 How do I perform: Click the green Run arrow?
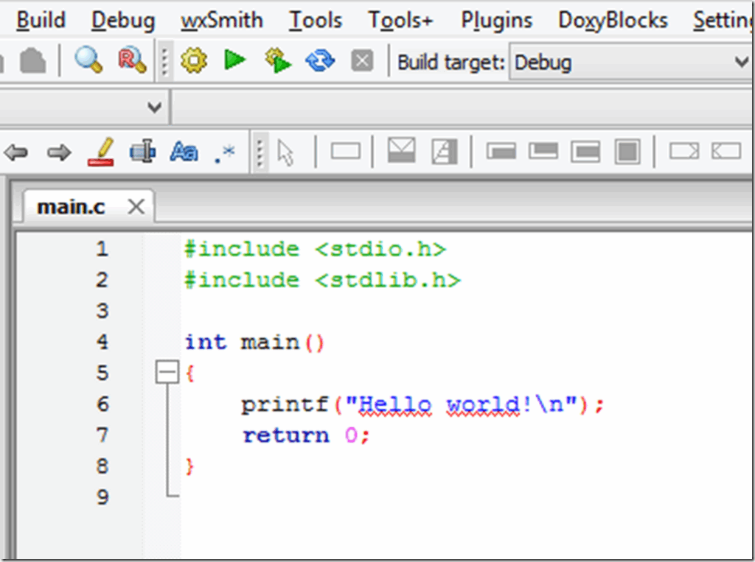[x=235, y=60]
